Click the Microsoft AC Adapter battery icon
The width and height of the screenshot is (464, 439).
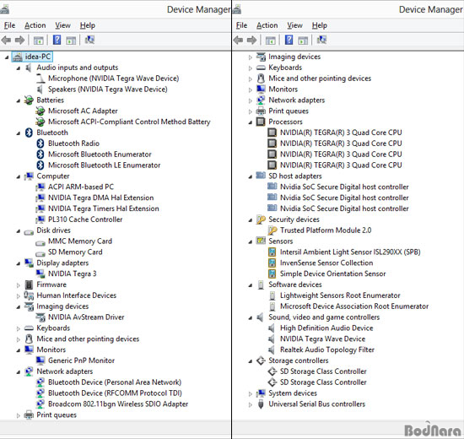click(x=40, y=111)
